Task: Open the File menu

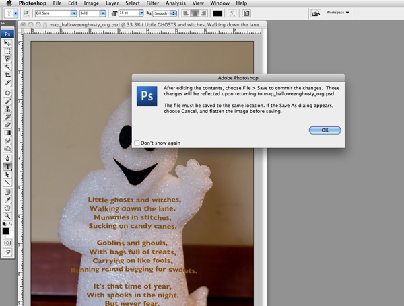Action: pyautogui.click(x=57, y=3)
